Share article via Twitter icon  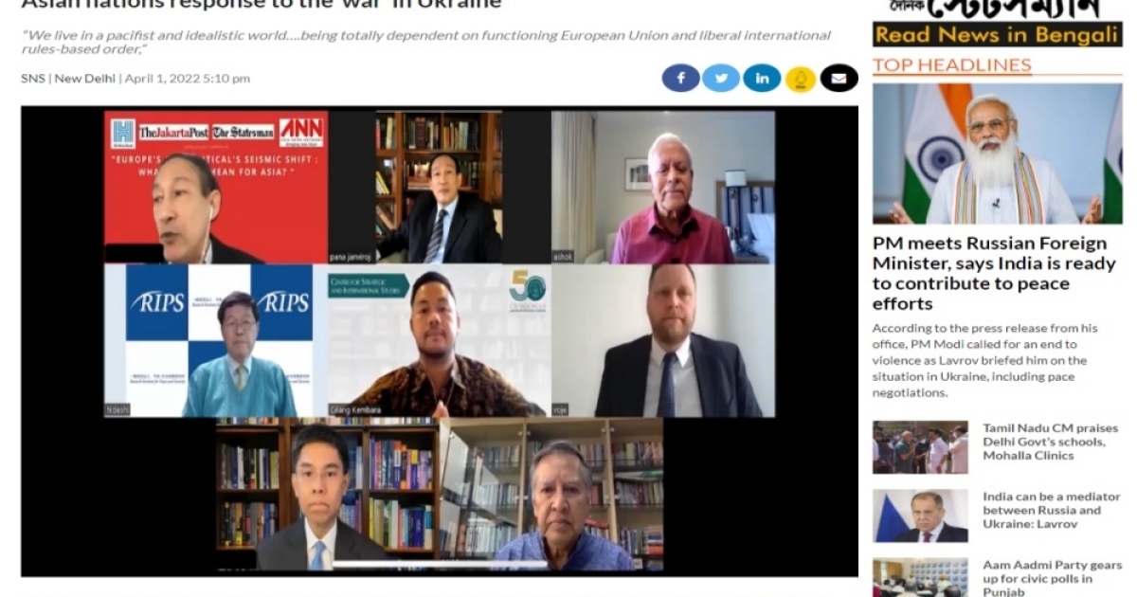click(721, 78)
